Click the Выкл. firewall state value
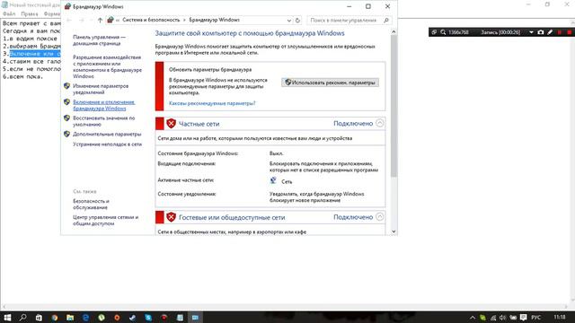The height and width of the screenshot is (323, 575). pos(277,153)
